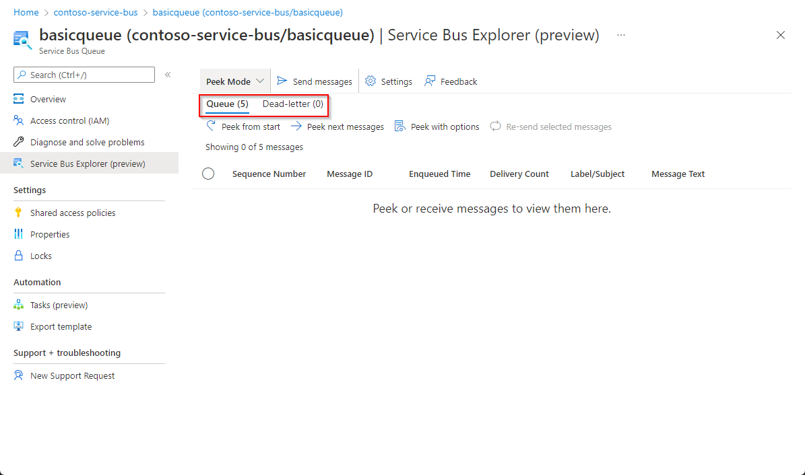This screenshot has width=805, height=475.
Task: Click the Properties bars icon
Action: pyautogui.click(x=18, y=234)
